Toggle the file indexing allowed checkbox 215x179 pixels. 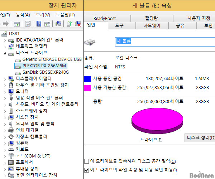(86, 170)
